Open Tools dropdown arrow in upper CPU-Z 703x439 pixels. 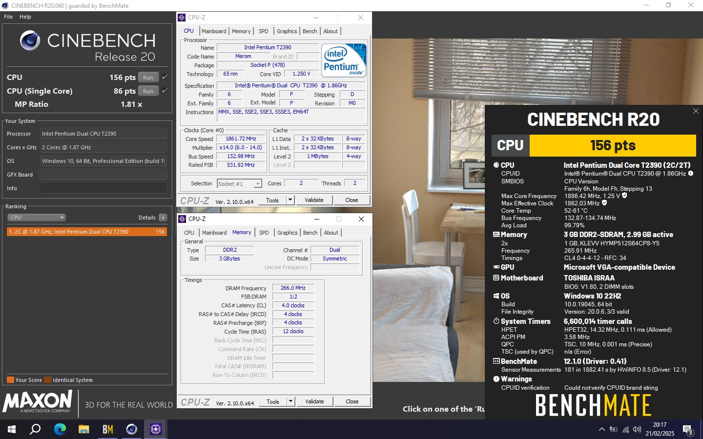pyautogui.click(x=290, y=200)
